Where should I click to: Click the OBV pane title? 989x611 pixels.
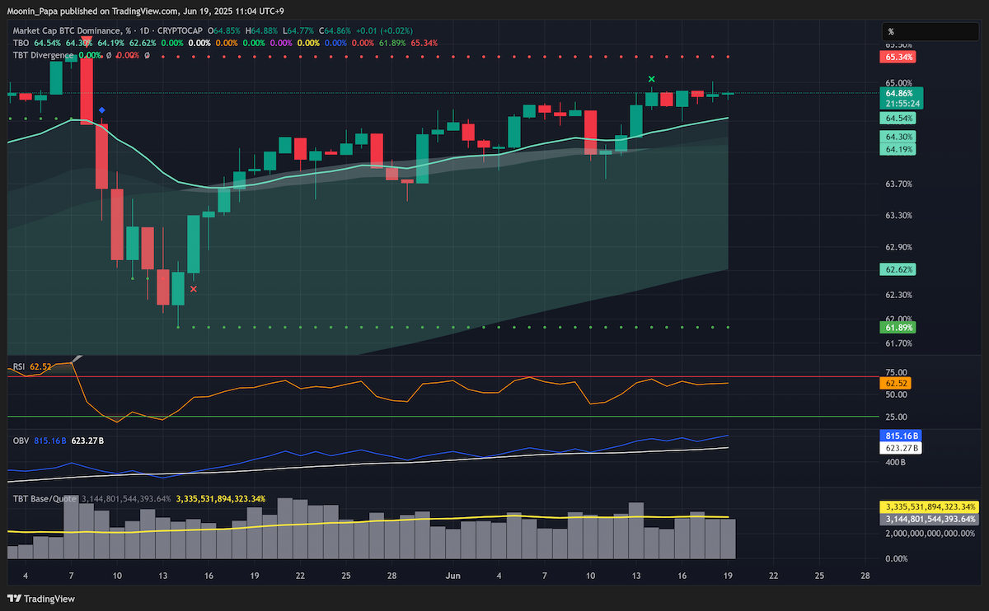(x=21, y=441)
